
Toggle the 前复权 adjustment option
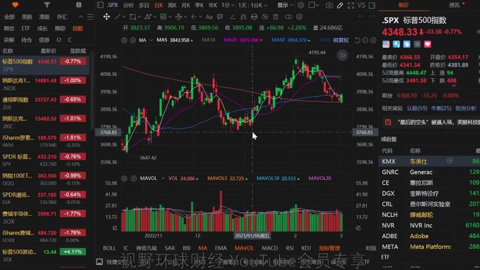tap(340, 40)
